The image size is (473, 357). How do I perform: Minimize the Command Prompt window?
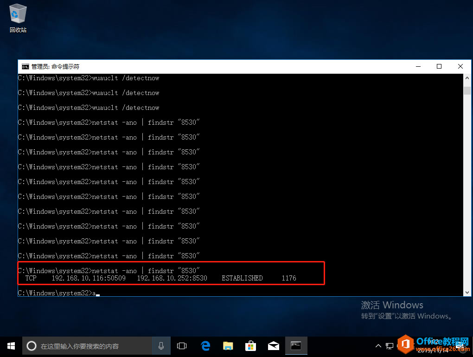click(418, 67)
